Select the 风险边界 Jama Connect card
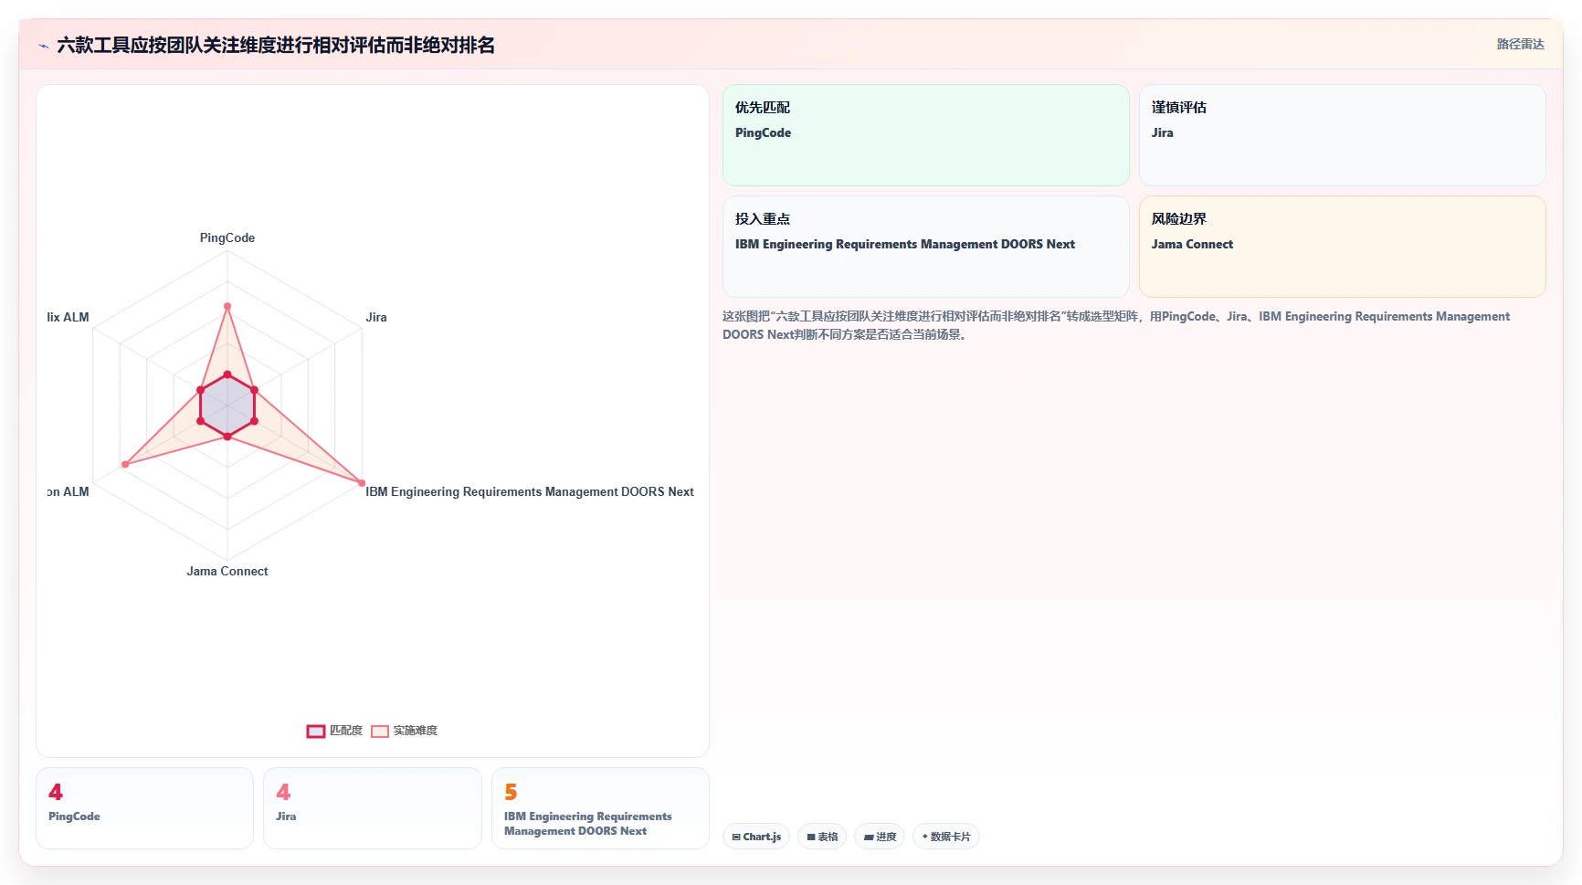This screenshot has height=885, width=1582. point(1343,247)
